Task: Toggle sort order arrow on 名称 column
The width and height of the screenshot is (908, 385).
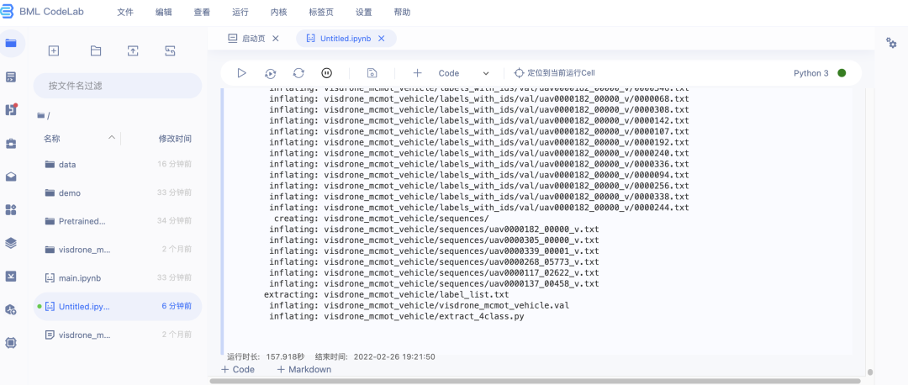Action: coord(111,137)
